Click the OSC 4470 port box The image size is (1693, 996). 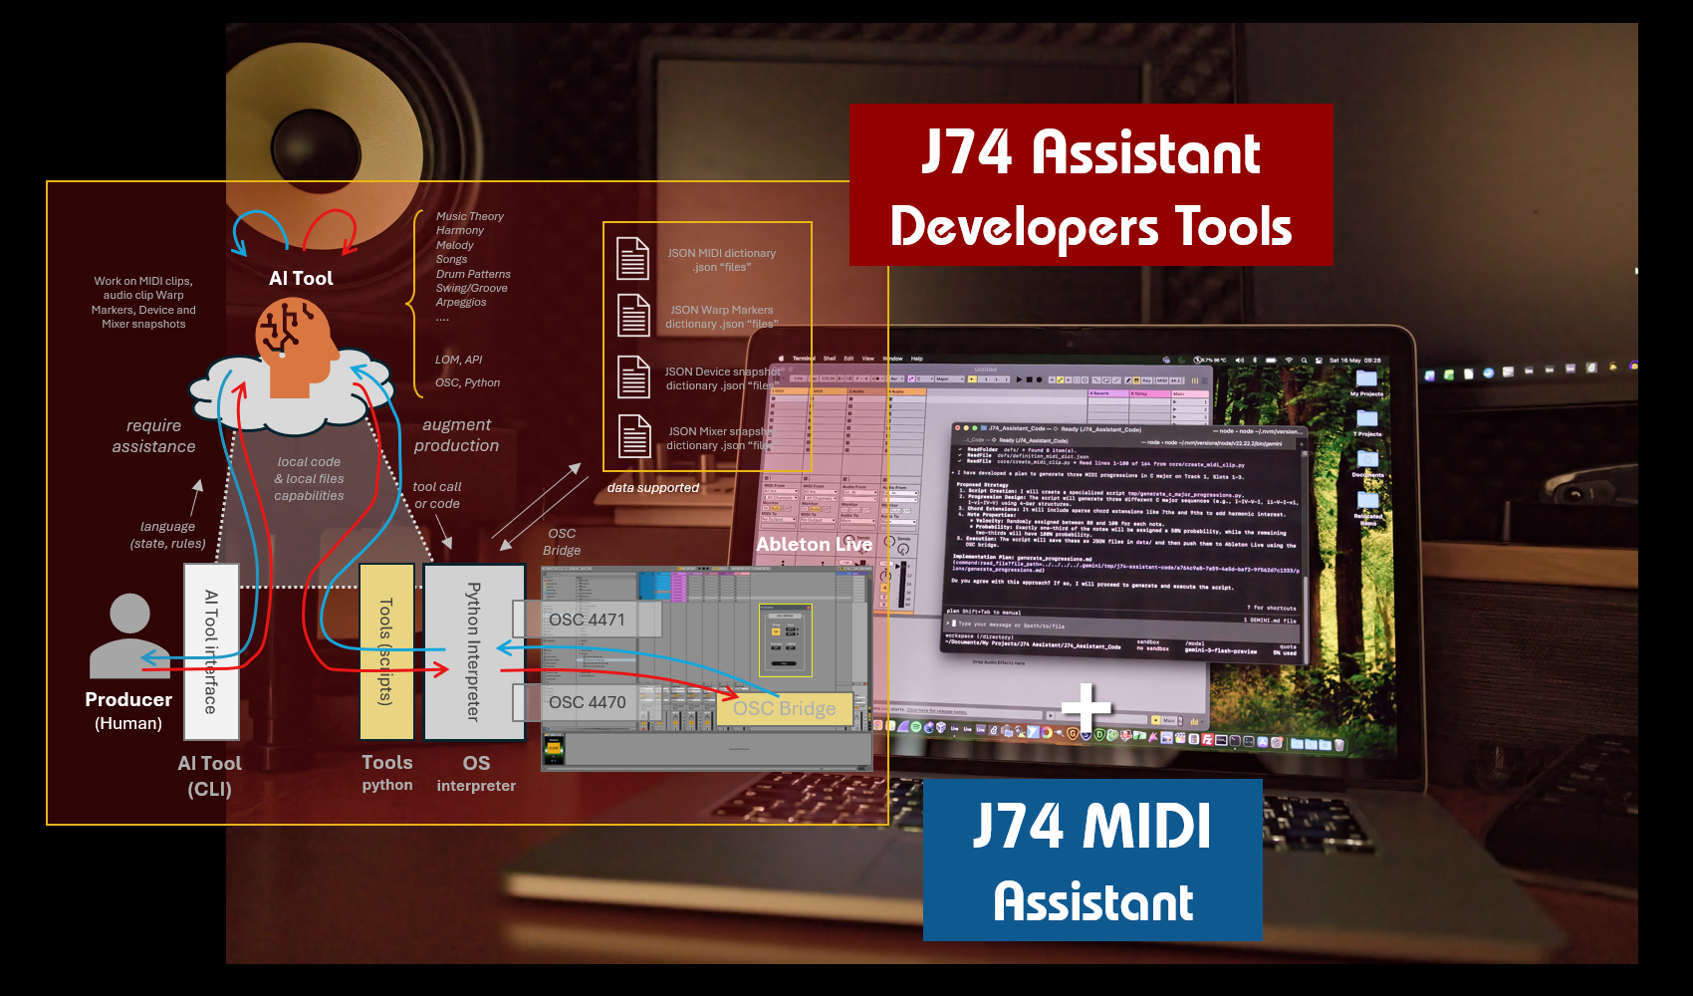pos(588,702)
